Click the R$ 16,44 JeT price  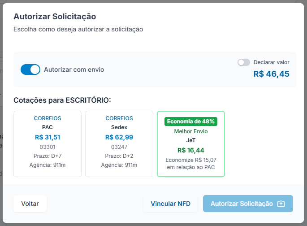point(191,150)
